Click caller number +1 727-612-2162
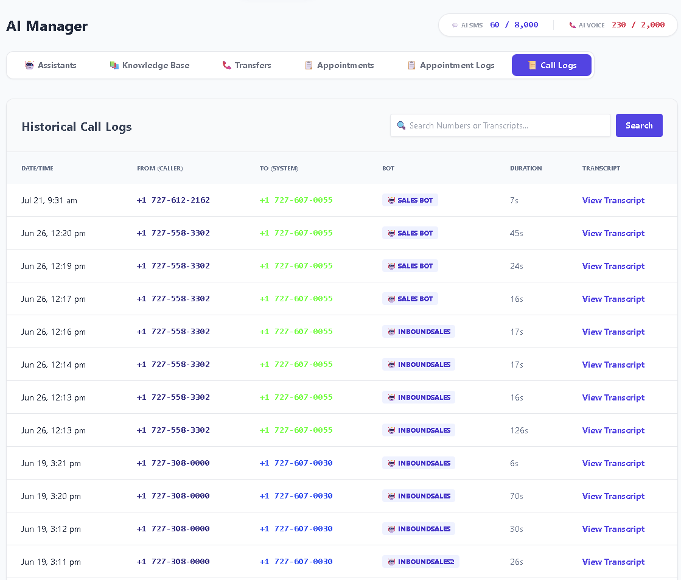 173,200
